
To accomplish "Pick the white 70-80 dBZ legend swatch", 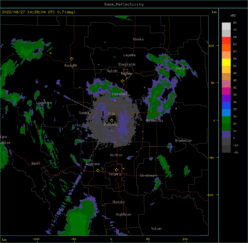I will coord(226,26).
